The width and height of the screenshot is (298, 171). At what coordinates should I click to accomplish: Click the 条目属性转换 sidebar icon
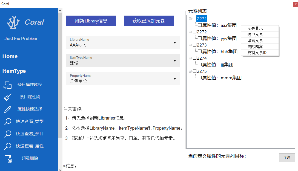pos(7,85)
